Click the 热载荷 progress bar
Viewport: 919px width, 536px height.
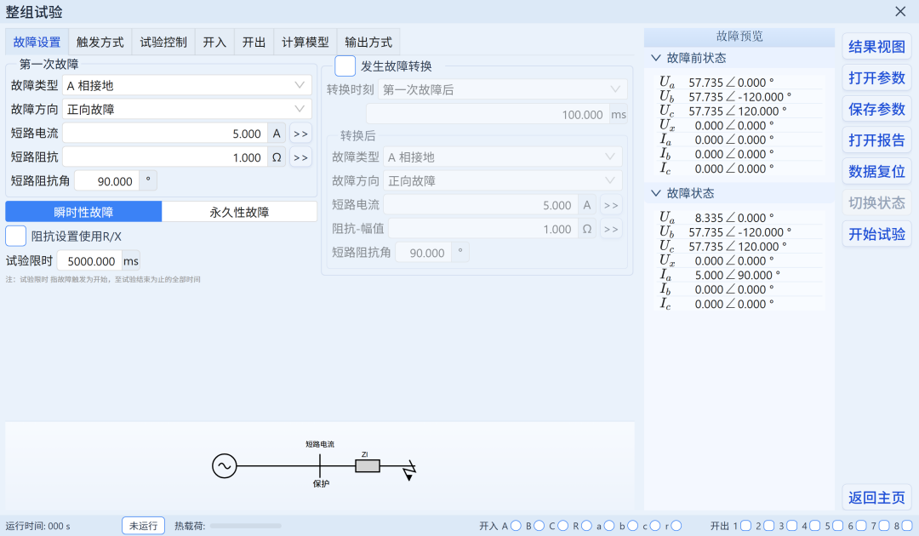point(246,526)
